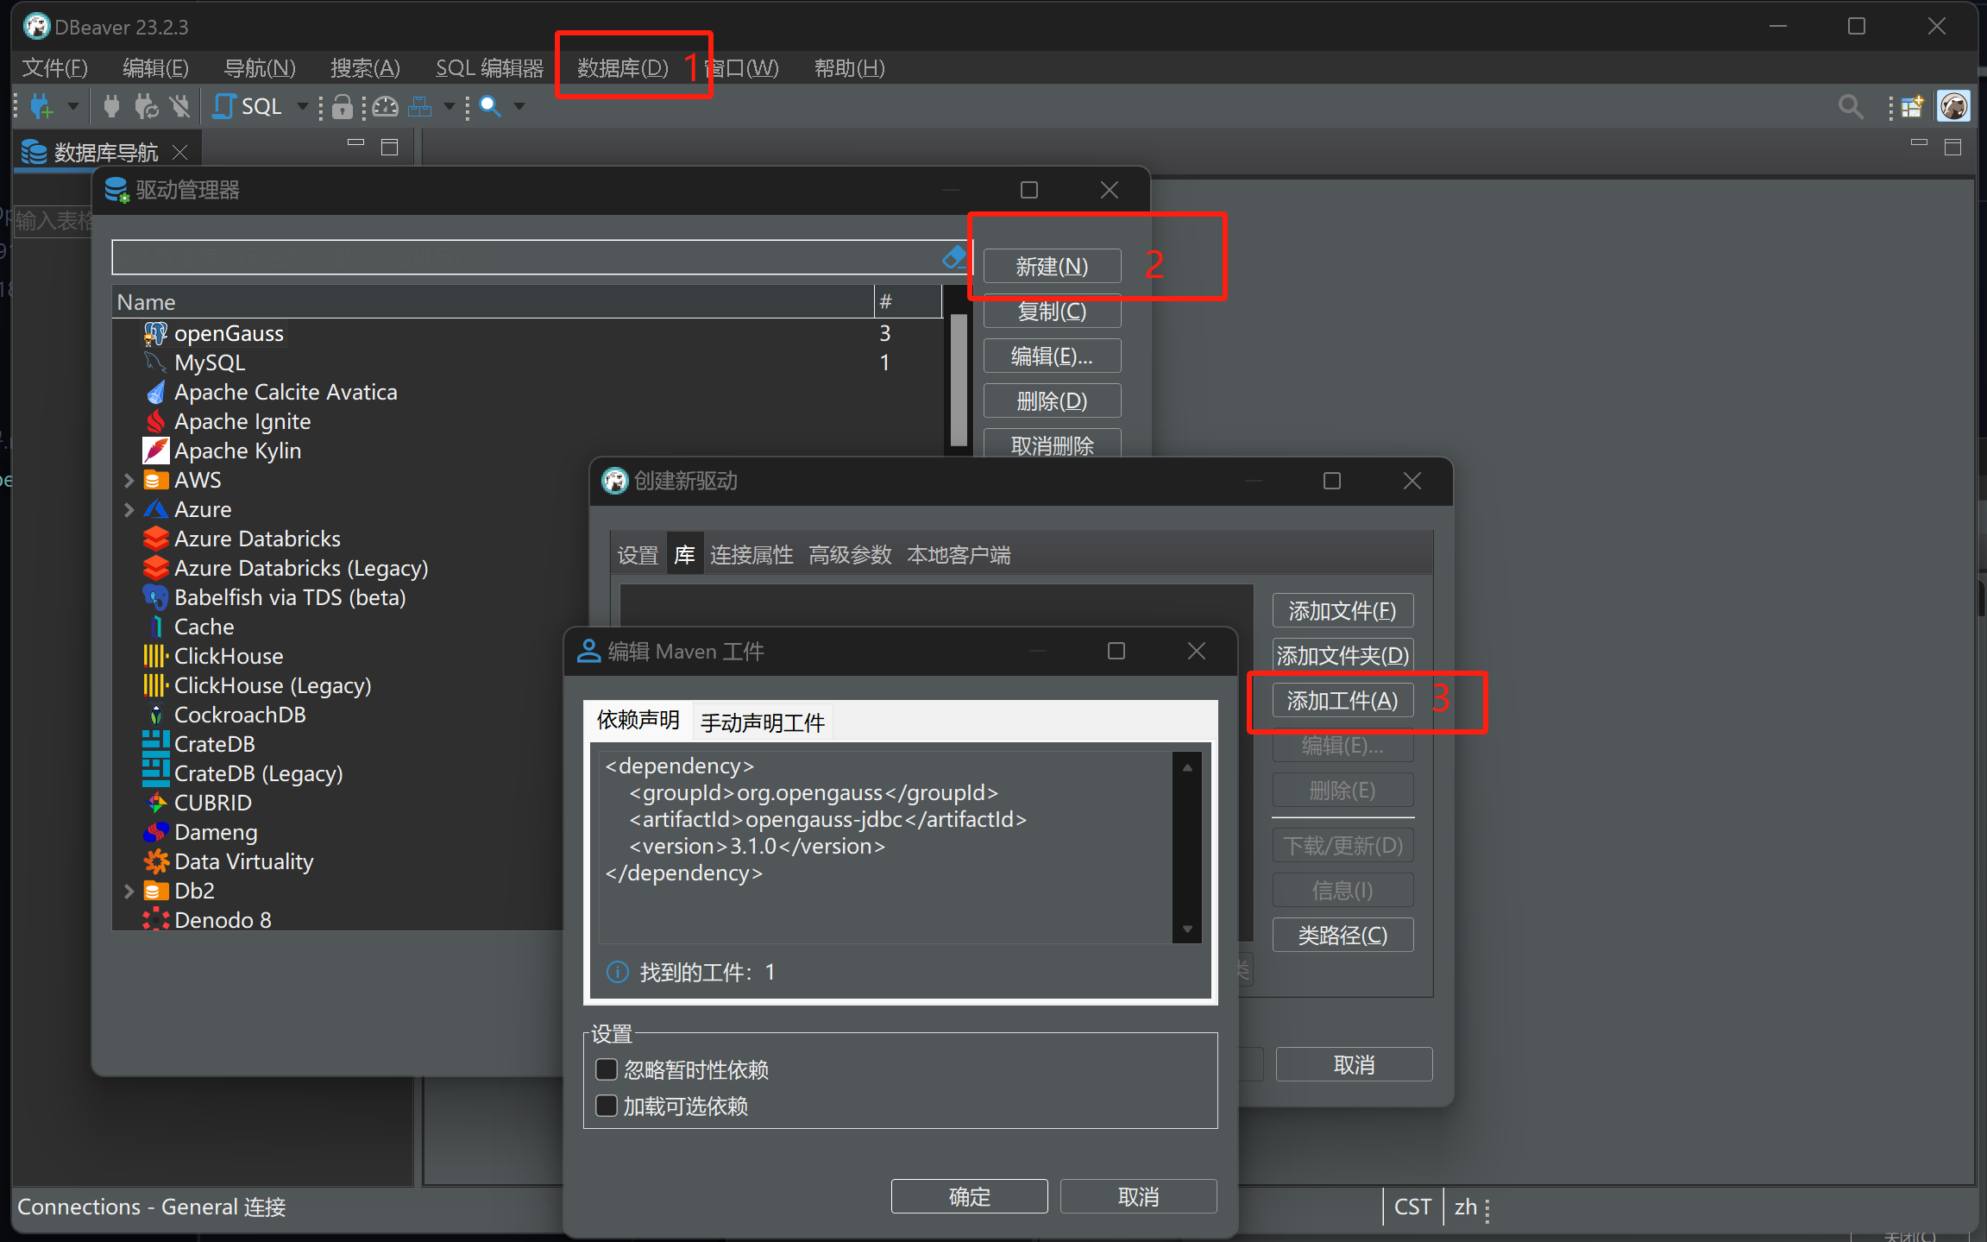The width and height of the screenshot is (1987, 1242).
Task: Open the 帮助(H) menu
Action: [x=850, y=67]
